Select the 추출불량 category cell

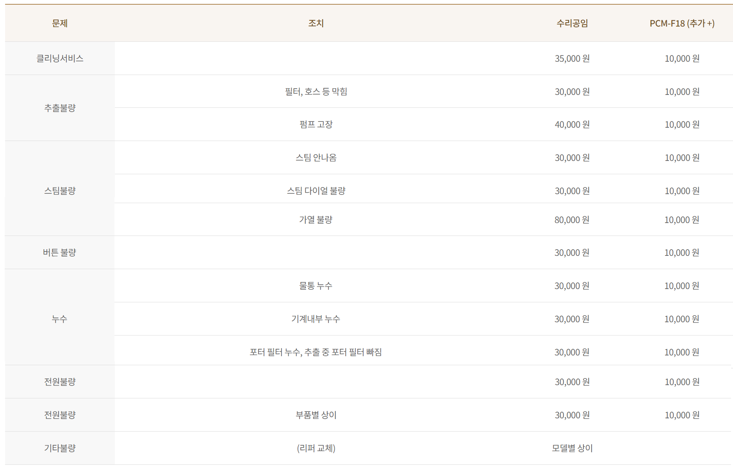pos(60,108)
